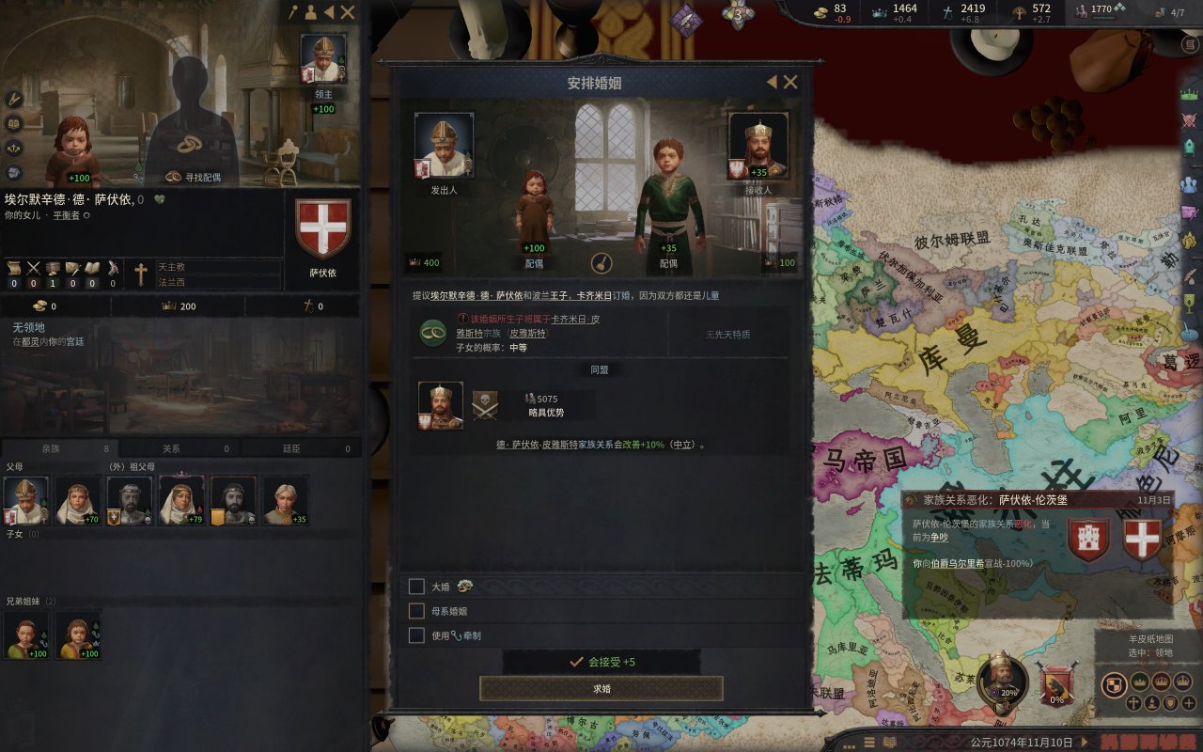Expand more map modes with the plus button

coord(1189,704)
